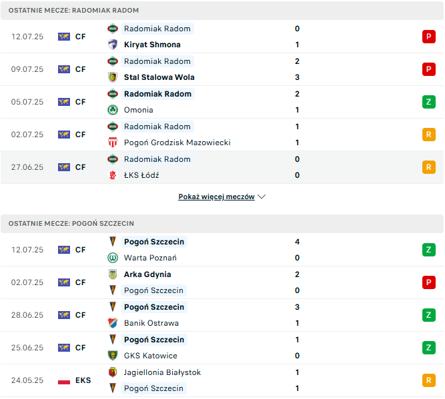Click the GKS Katowice crest icon
445x399 pixels.
point(113,355)
